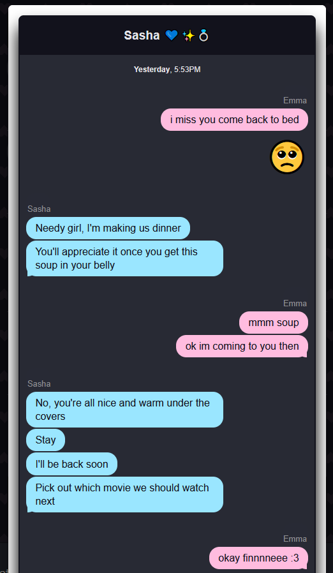Screen dimensions: 333x573
Task: Select the 'mmm soup' message bubble
Action: point(274,323)
